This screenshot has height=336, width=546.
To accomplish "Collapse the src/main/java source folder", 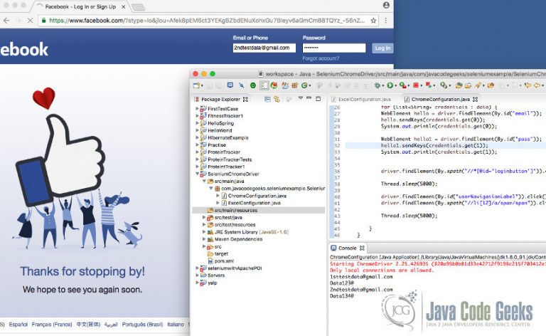I will (x=204, y=181).
